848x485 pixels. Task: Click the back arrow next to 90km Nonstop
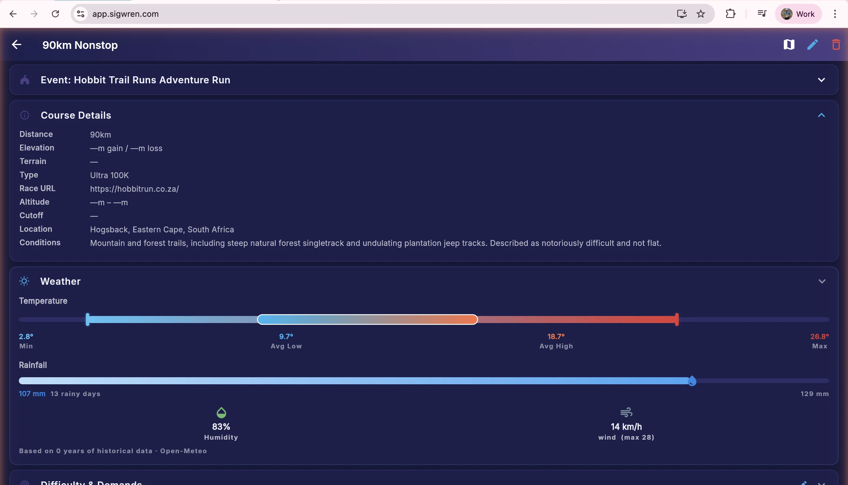[x=16, y=45]
